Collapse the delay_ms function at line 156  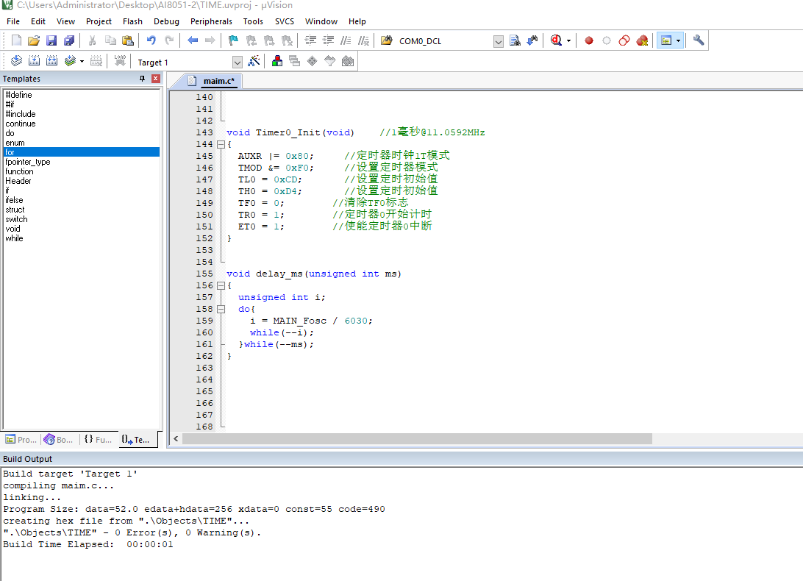221,286
